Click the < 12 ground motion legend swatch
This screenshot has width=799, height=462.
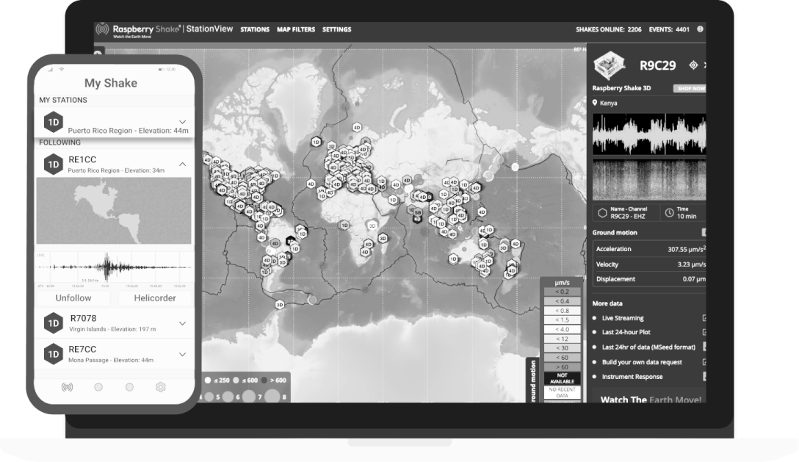pyautogui.click(x=562, y=339)
